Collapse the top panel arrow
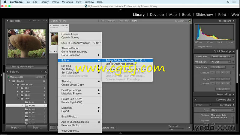The height and width of the screenshot is (135, 240). (x=121, y=9)
